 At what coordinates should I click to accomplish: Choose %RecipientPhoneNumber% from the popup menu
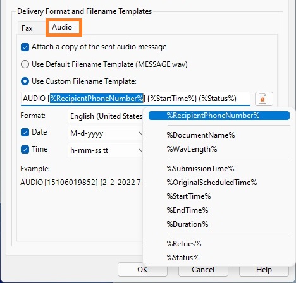point(219,116)
